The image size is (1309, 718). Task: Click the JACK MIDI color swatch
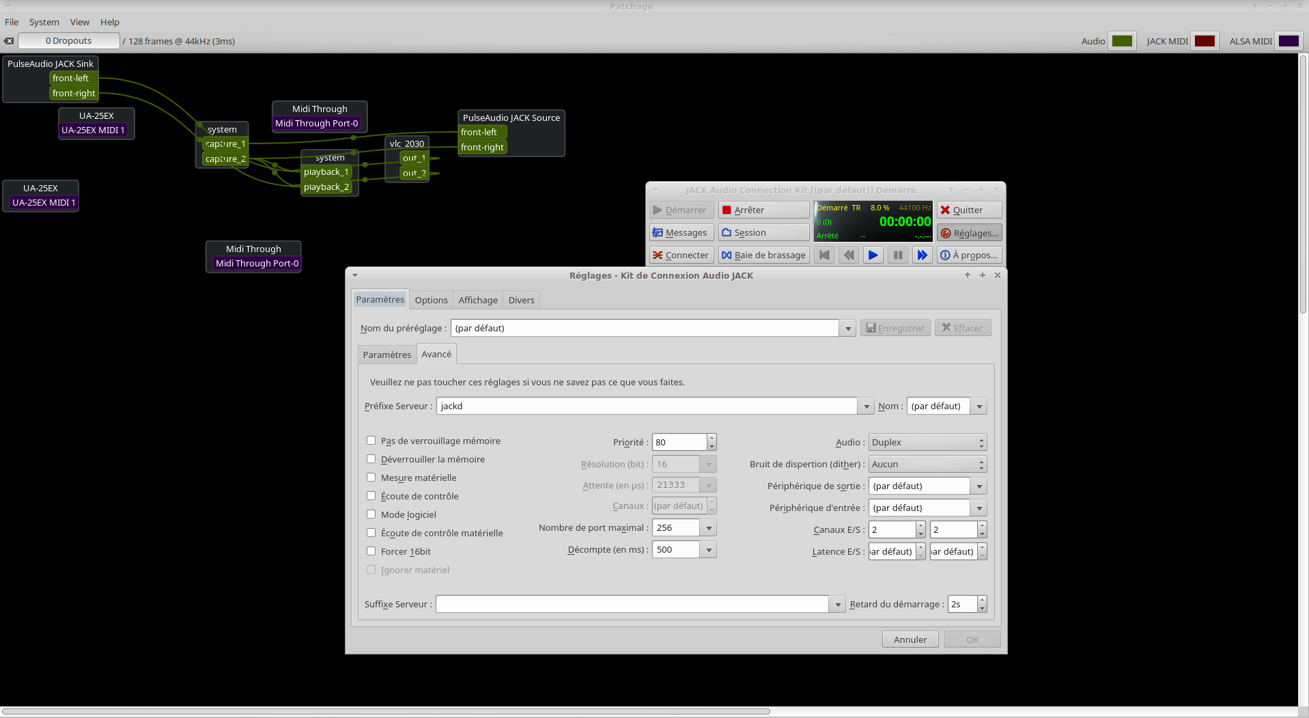[1205, 41]
